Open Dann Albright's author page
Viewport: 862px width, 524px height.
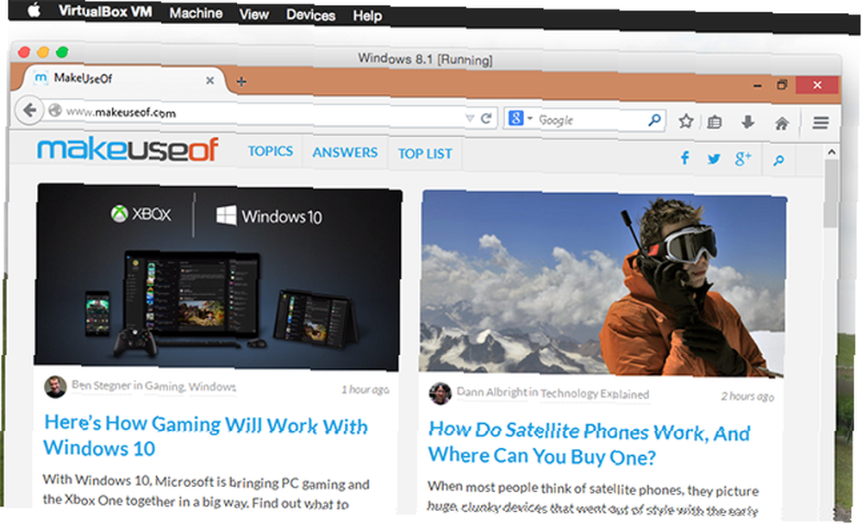coord(491,392)
